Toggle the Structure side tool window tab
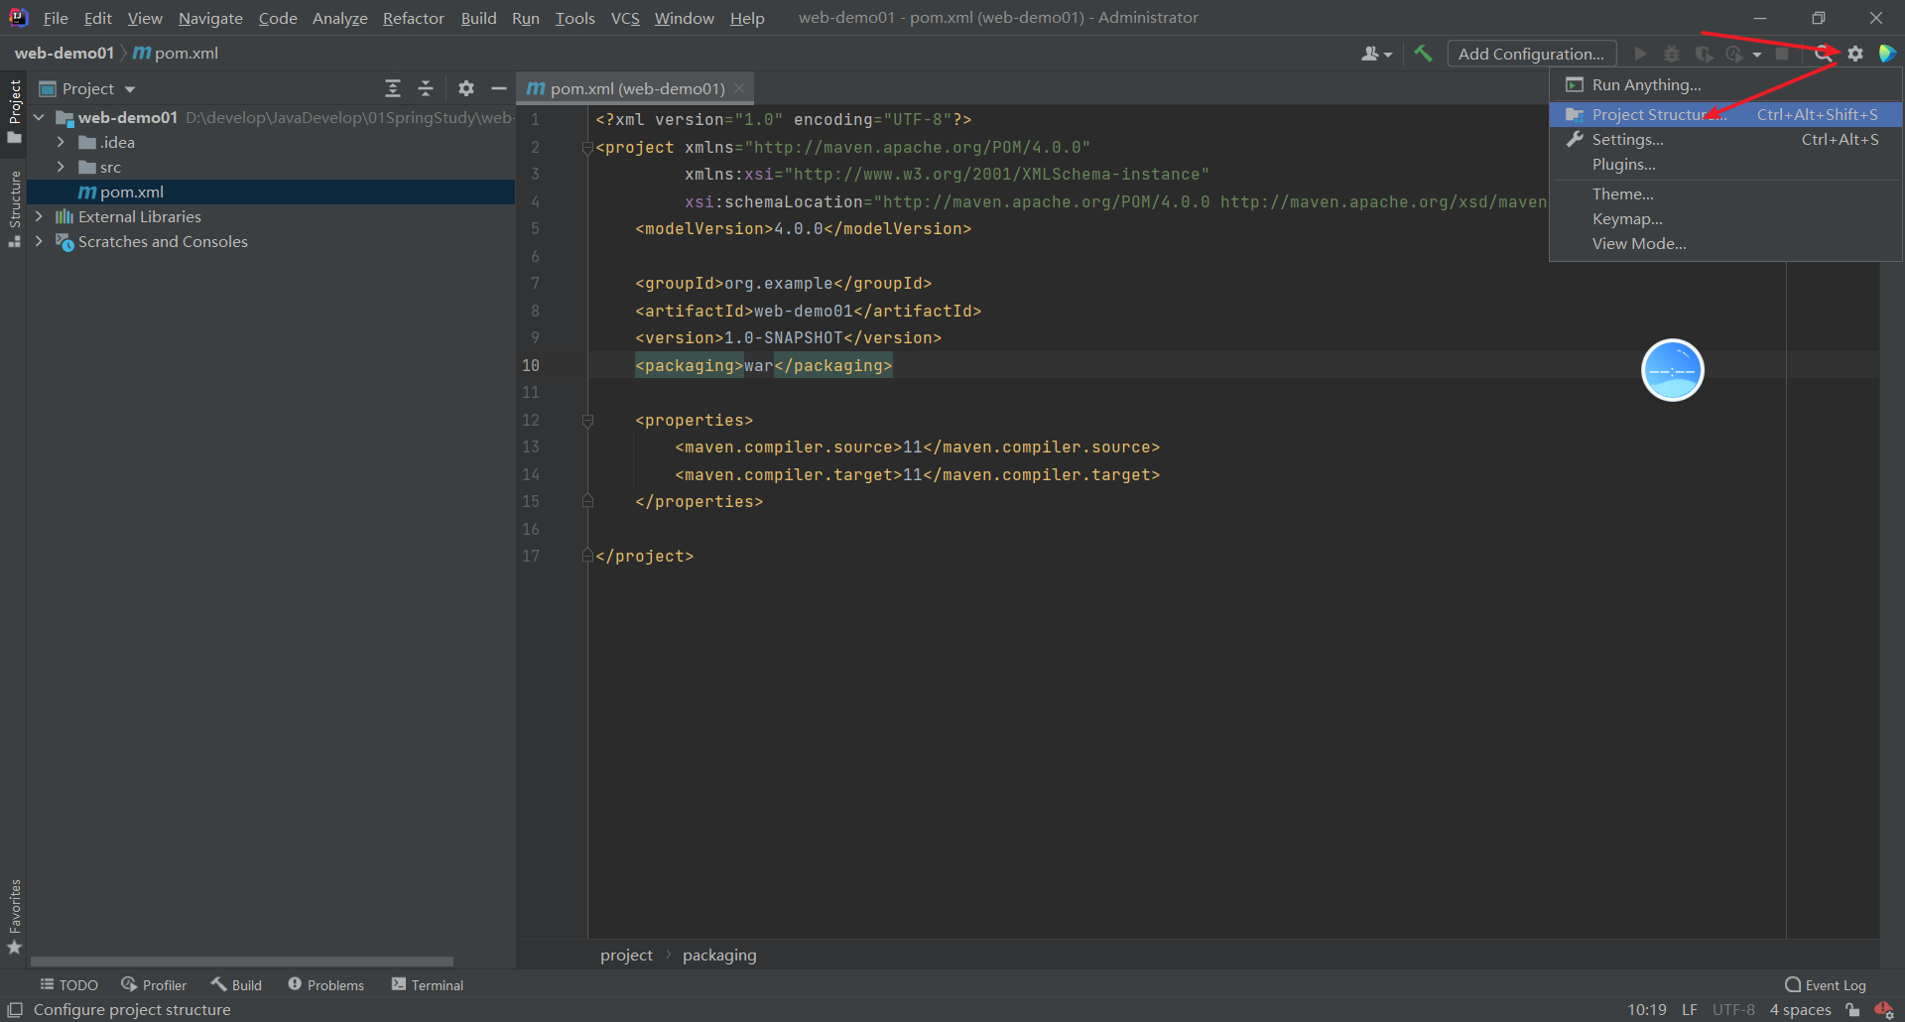The width and height of the screenshot is (1905, 1022). [x=14, y=208]
